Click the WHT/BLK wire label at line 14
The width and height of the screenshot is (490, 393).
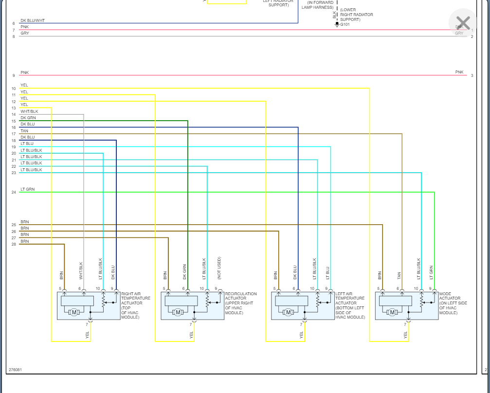29,111
